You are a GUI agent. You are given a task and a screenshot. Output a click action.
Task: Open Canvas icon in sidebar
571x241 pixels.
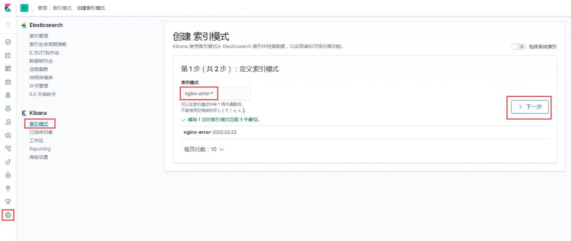(x=8, y=82)
